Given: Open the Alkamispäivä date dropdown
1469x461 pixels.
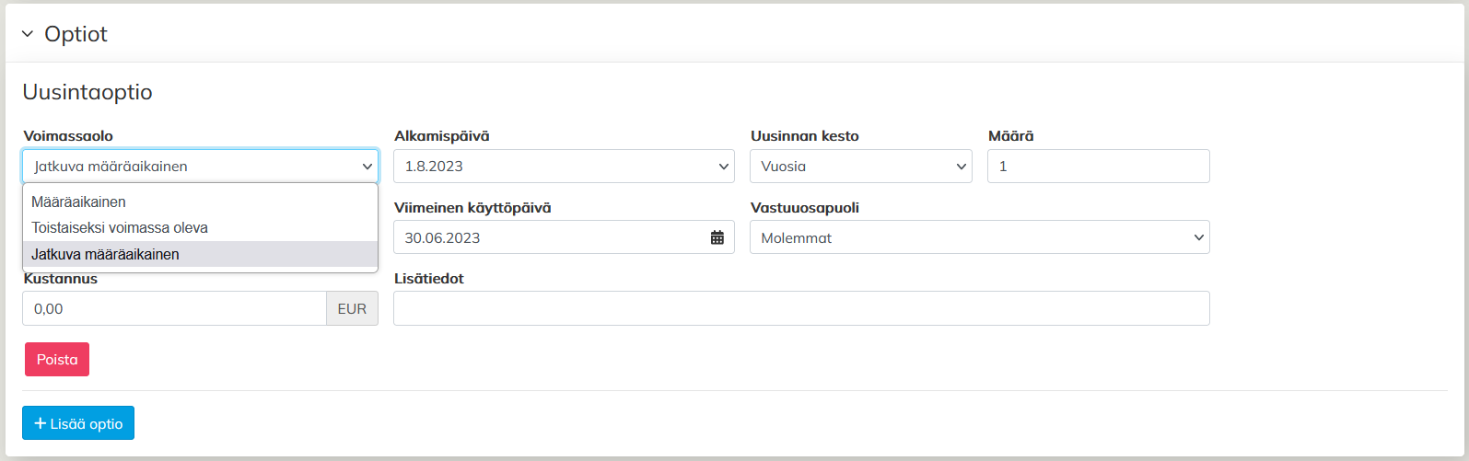Looking at the screenshot, I should pos(564,167).
